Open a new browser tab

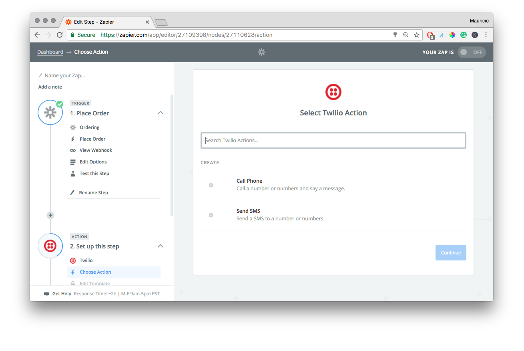(x=161, y=22)
